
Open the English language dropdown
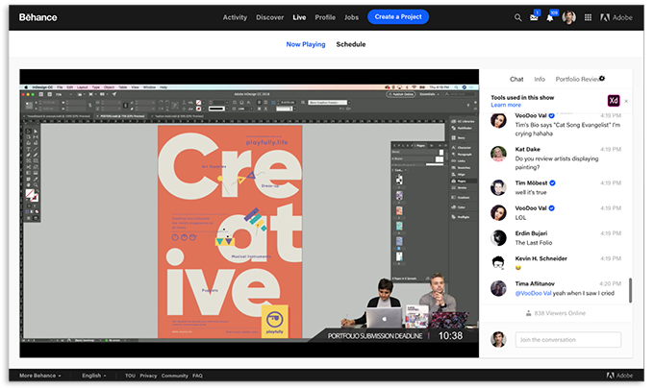click(x=94, y=376)
